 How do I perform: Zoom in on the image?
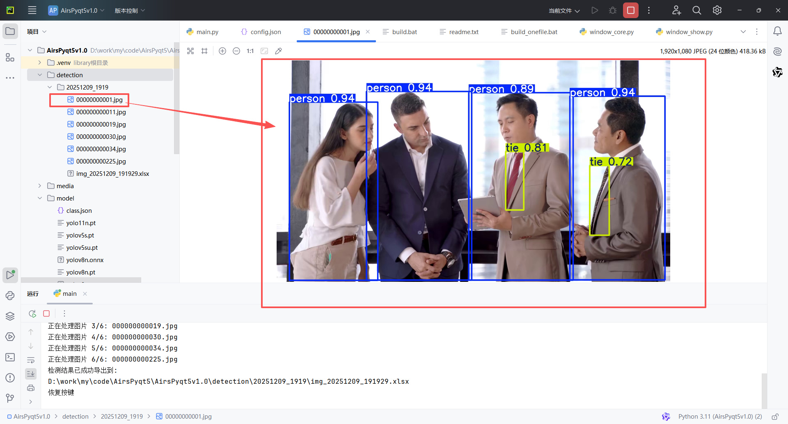coord(222,51)
